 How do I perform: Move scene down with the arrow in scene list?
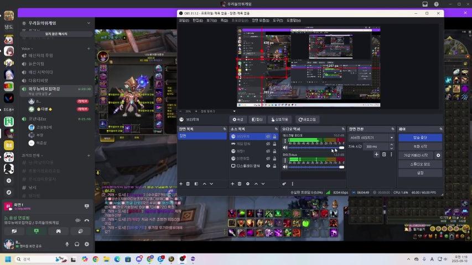click(x=211, y=184)
